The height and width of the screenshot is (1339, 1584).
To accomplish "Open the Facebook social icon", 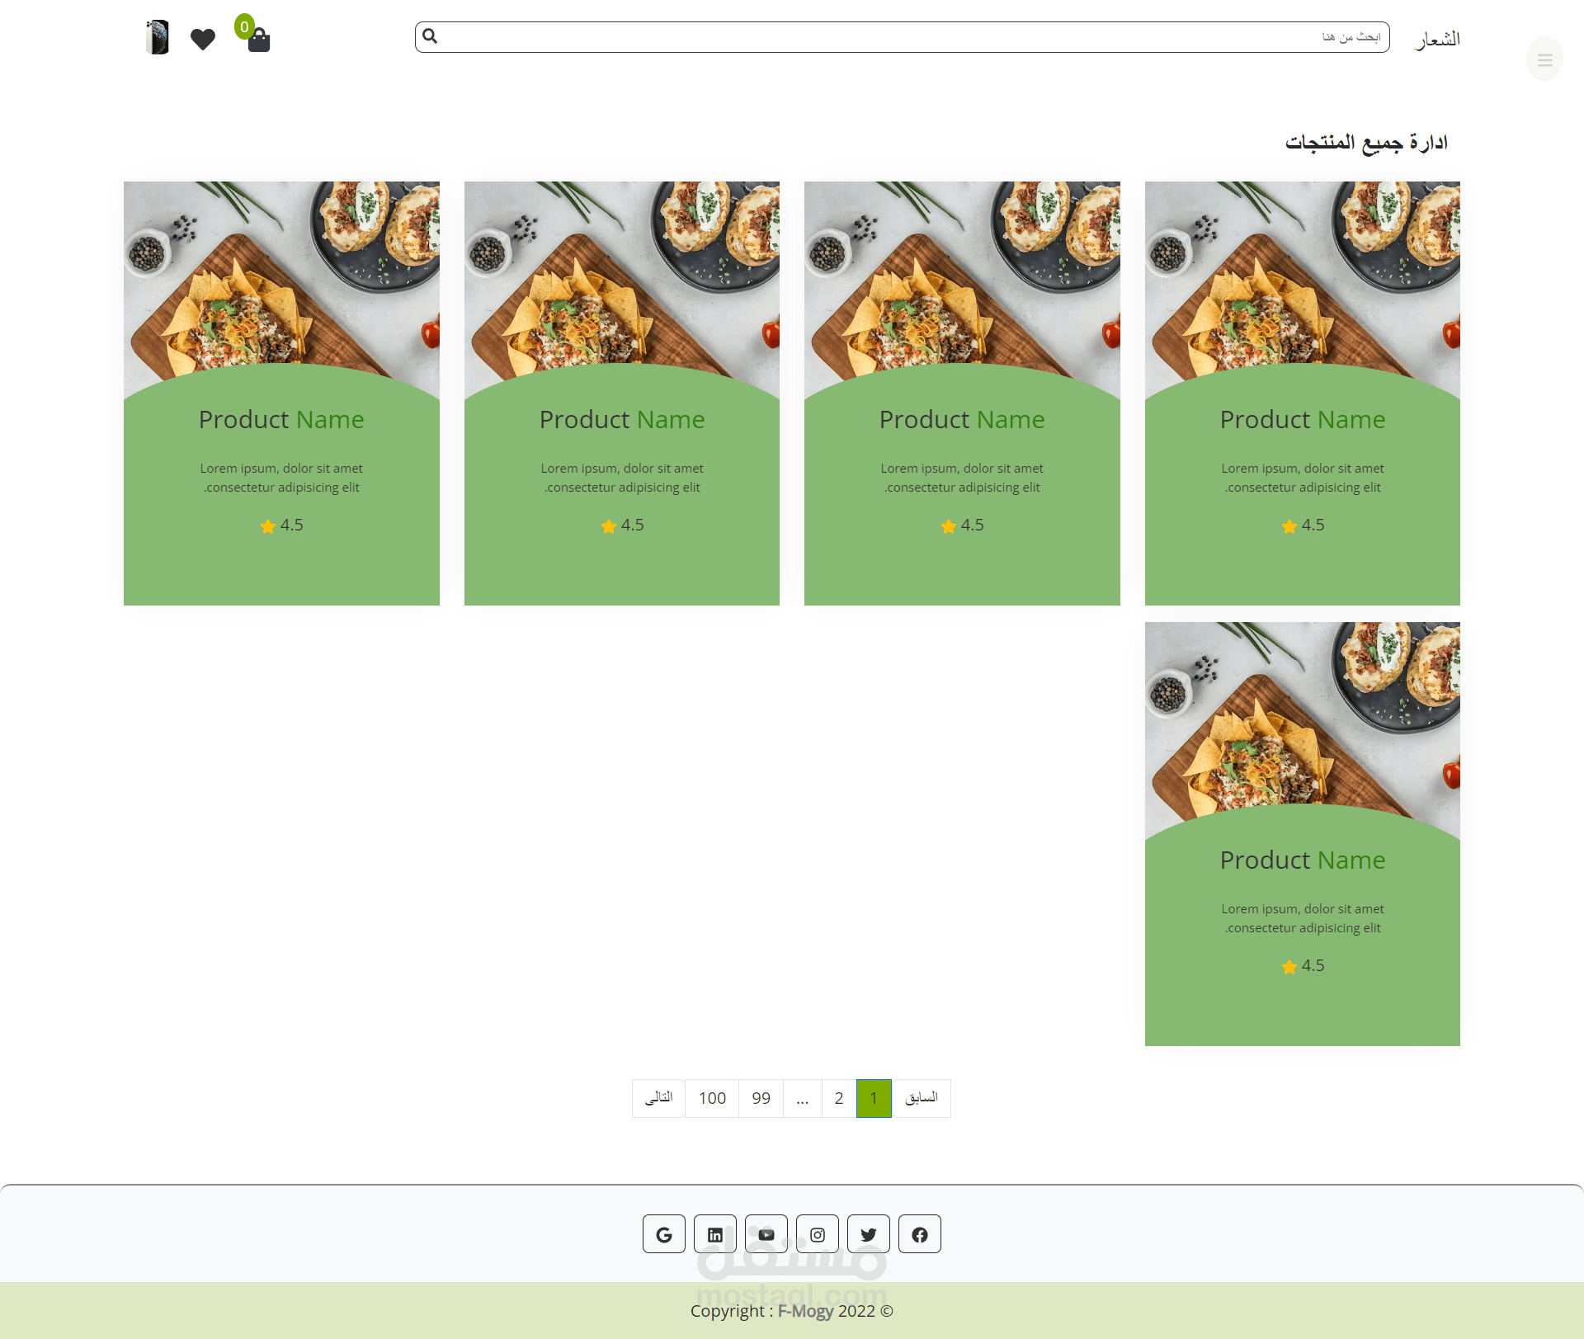I will [919, 1234].
